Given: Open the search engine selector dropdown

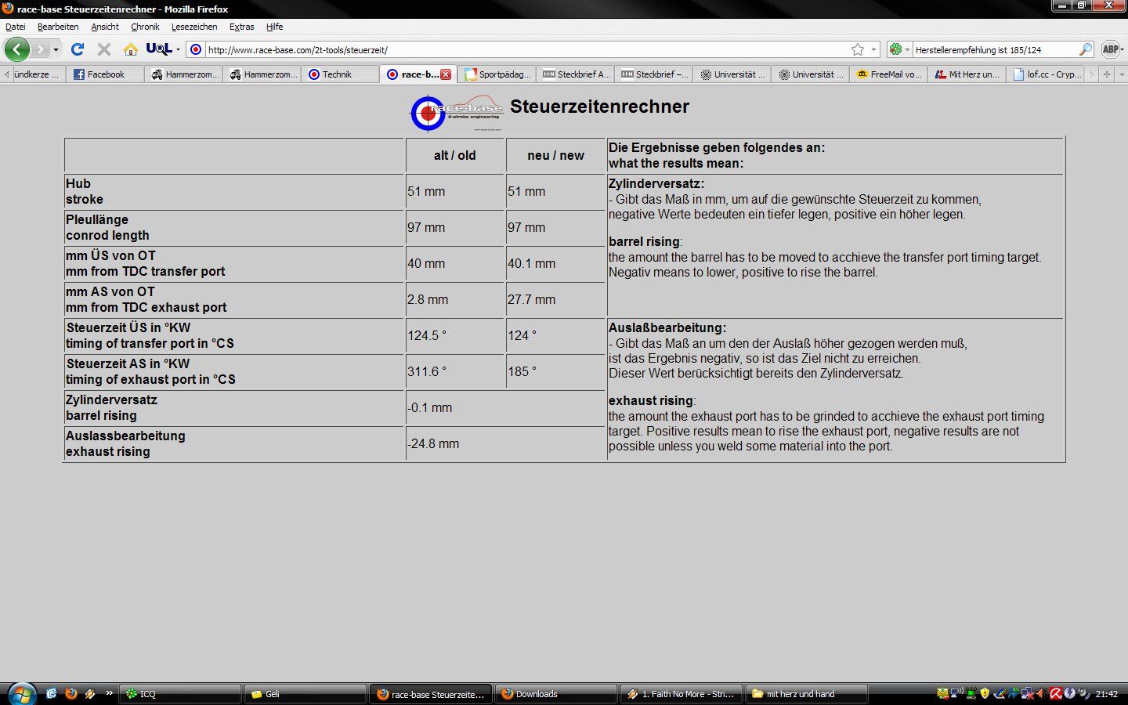Looking at the screenshot, I should (899, 49).
